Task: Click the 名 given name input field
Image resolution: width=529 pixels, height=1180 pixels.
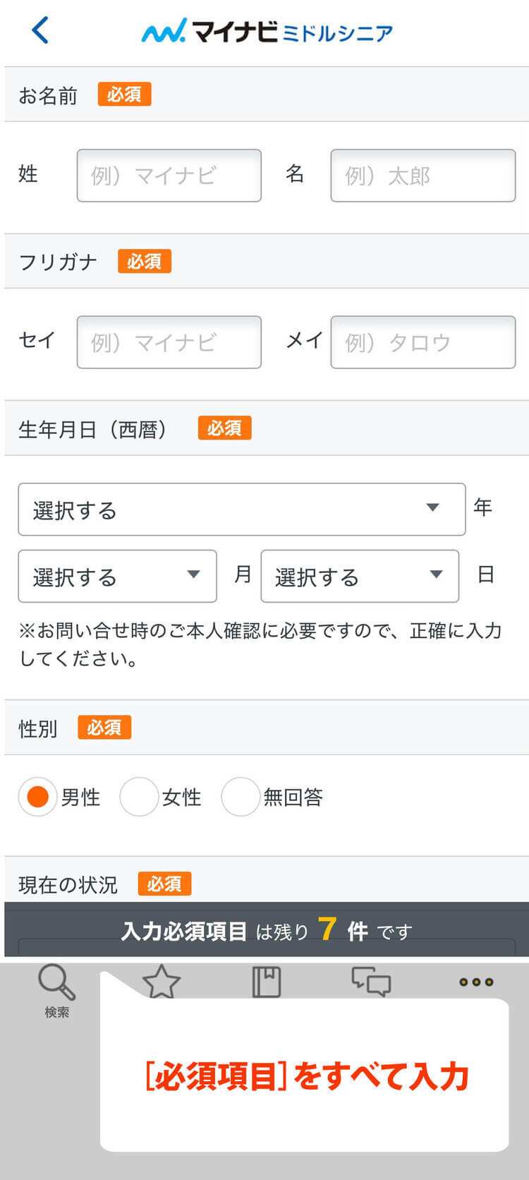Action: pos(422,175)
